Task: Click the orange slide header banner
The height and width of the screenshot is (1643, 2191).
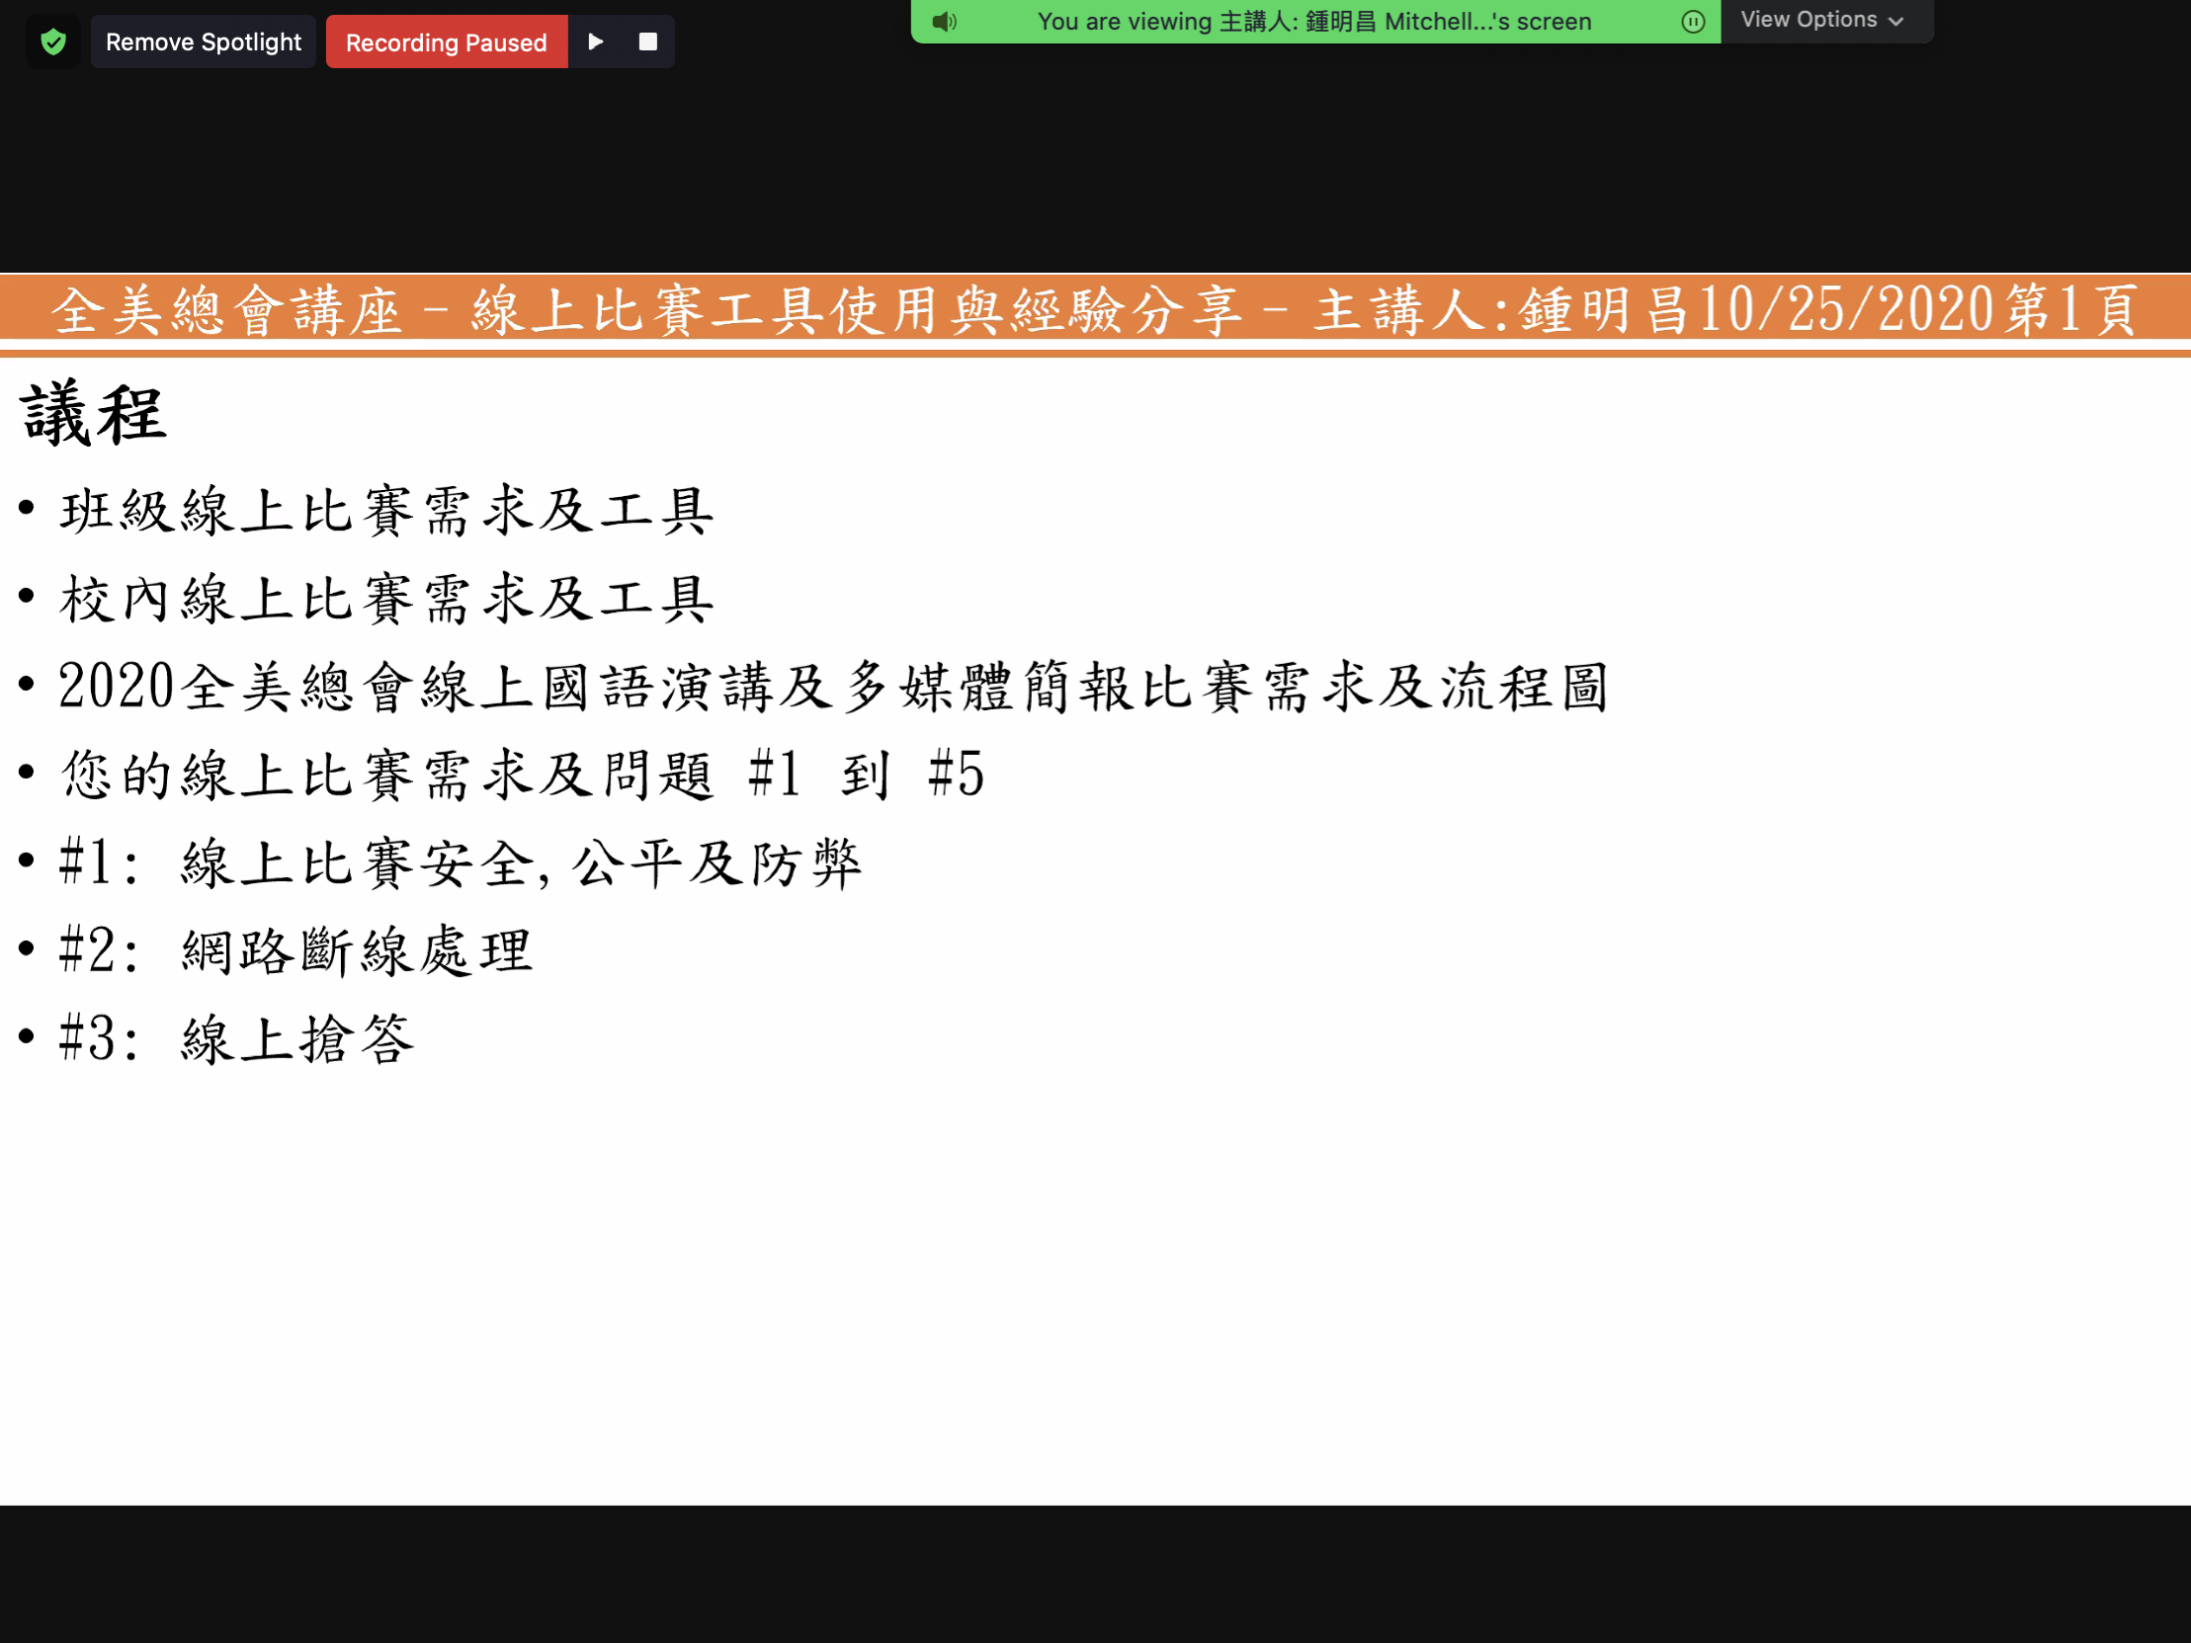Action: coord(1093,310)
